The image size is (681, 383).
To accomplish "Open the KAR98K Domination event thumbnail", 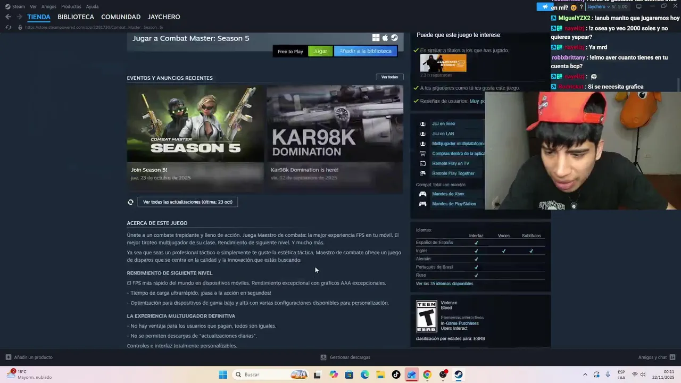I will (x=335, y=123).
